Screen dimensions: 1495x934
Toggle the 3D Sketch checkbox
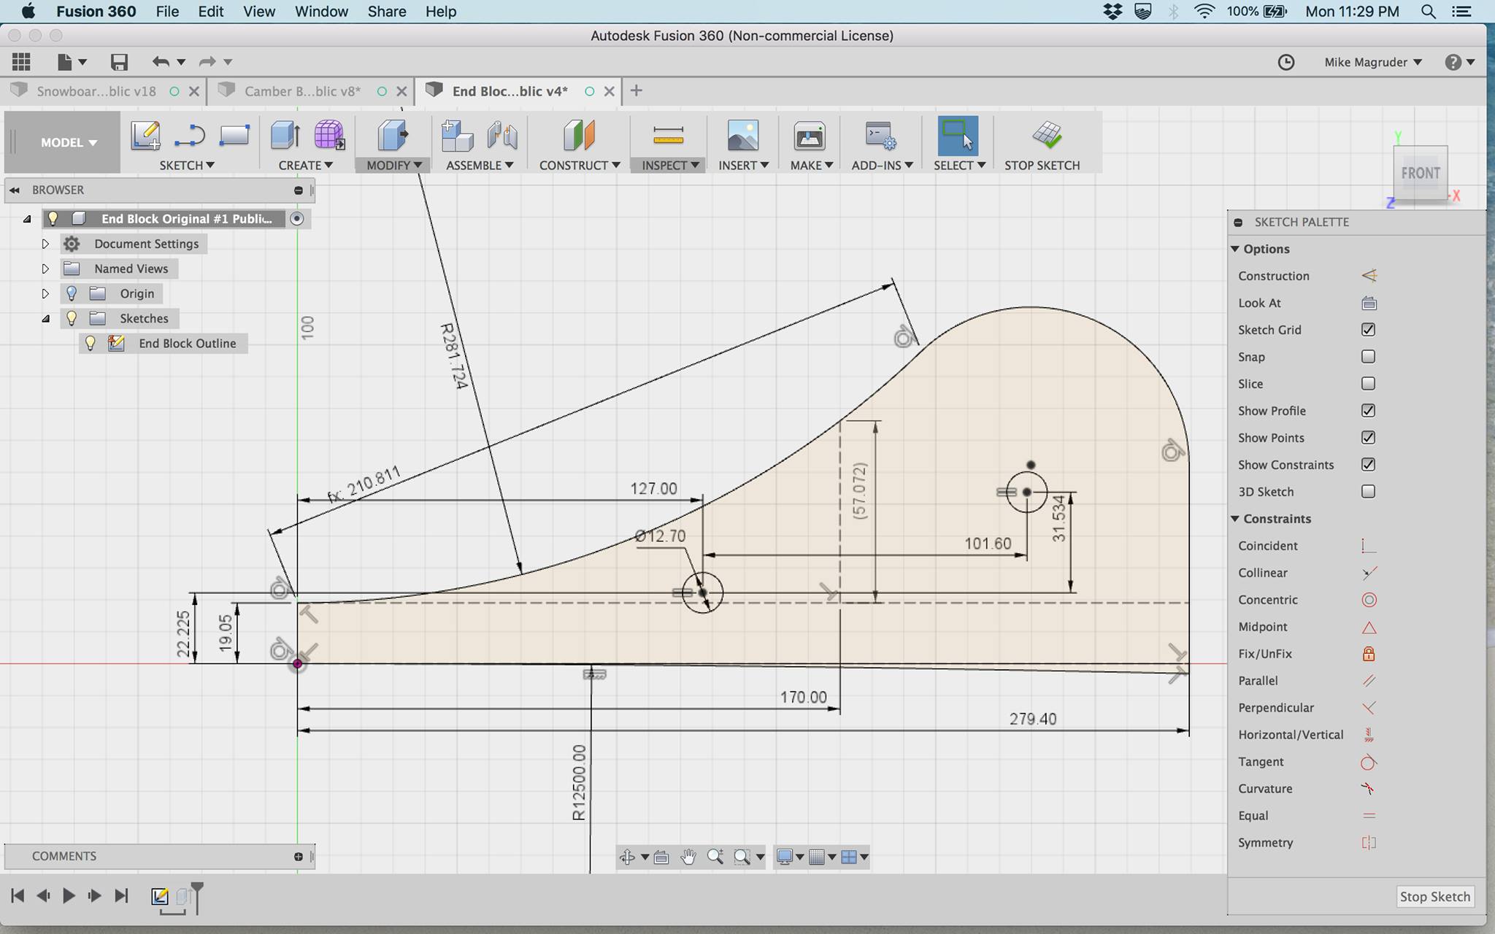[1368, 492]
